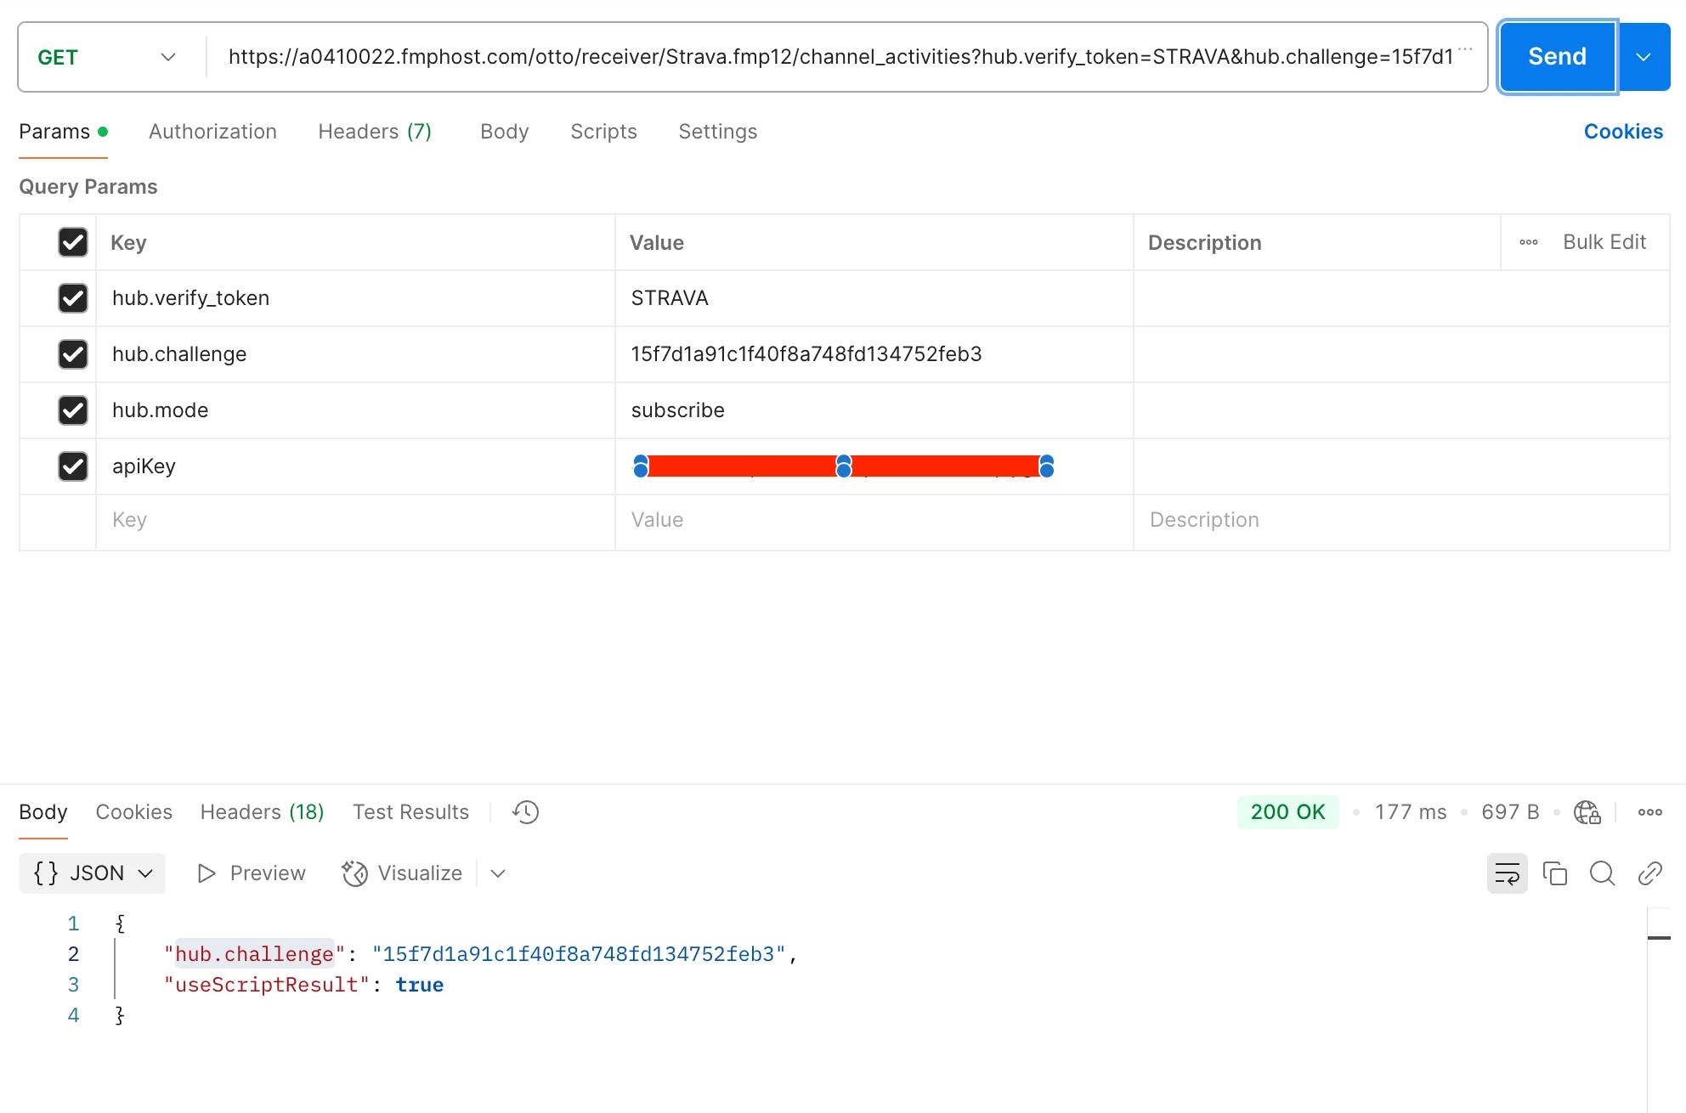1686x1113 pixels.
Task: Click the empty Key input field
Action: coord(354,520)
